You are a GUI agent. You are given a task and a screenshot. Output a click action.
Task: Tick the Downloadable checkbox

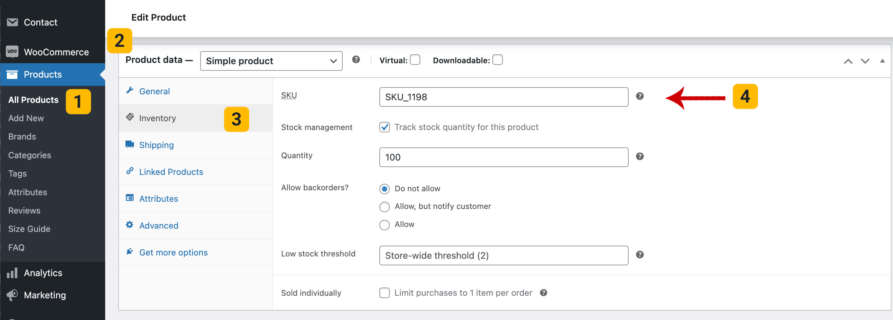[x=498, y=60]
